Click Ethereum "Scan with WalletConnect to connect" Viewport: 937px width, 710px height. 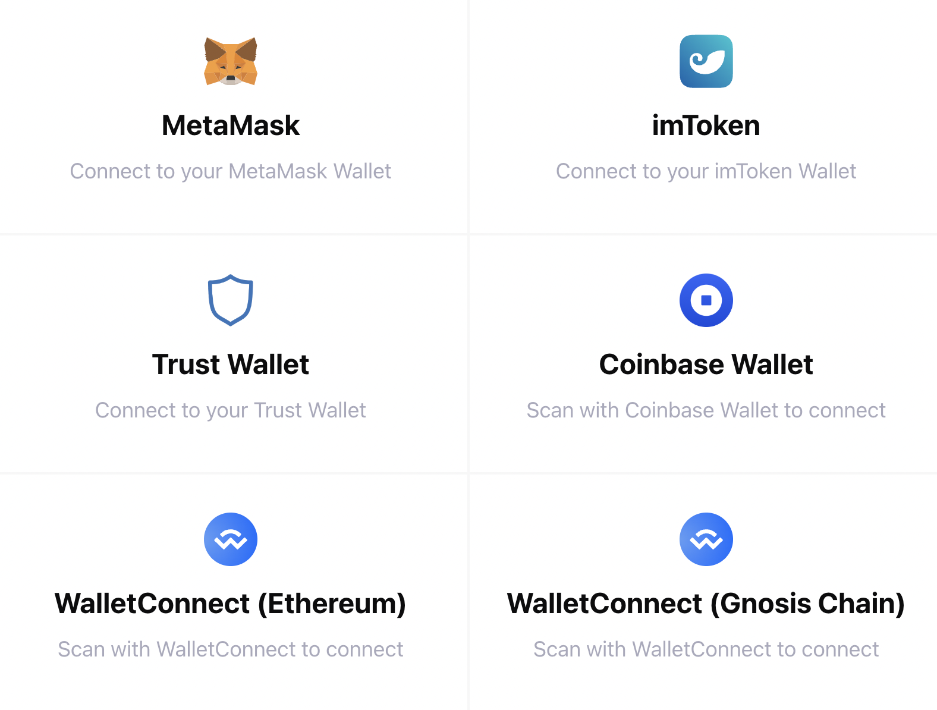pos(231,649)
